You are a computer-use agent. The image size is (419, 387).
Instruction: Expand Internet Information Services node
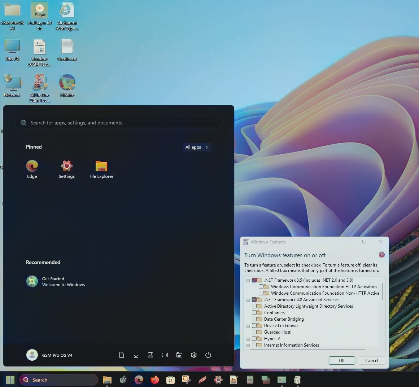point(248,345)
